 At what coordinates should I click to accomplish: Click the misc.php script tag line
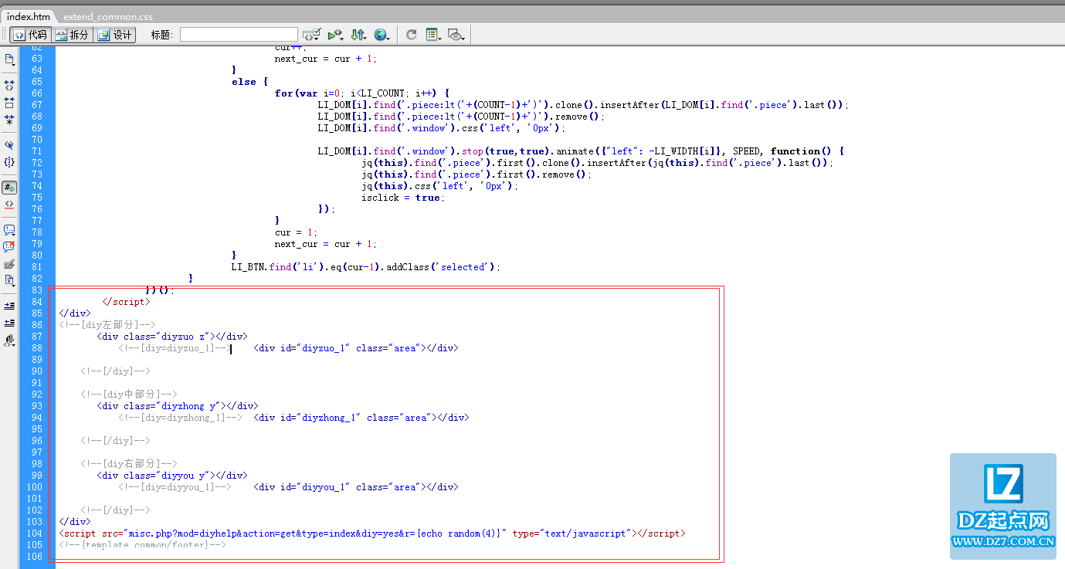pyautogui.click(x=371, y=533)
